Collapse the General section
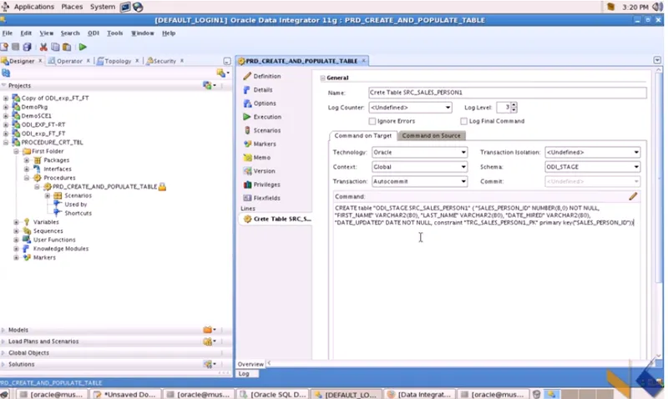 323,78
